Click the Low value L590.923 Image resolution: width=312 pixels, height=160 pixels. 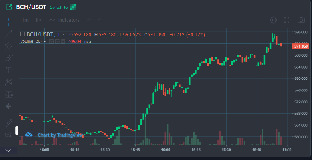tap(130, 35)
